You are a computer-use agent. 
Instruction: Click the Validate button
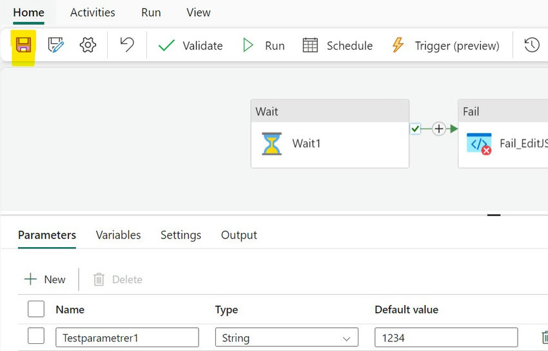point(190,46)
